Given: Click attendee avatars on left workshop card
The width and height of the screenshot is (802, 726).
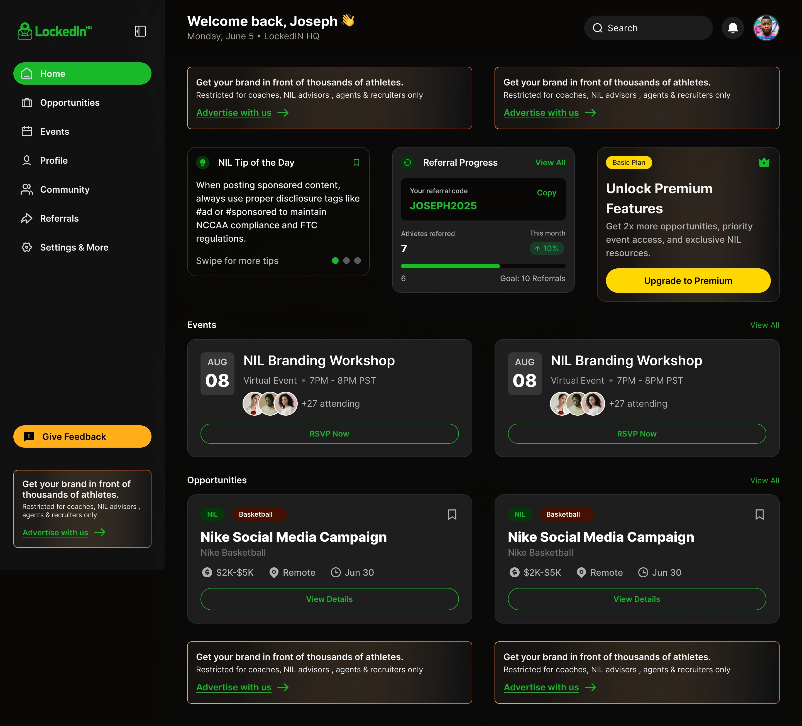Looking at the screenshot, I should (x=270, y=404).
